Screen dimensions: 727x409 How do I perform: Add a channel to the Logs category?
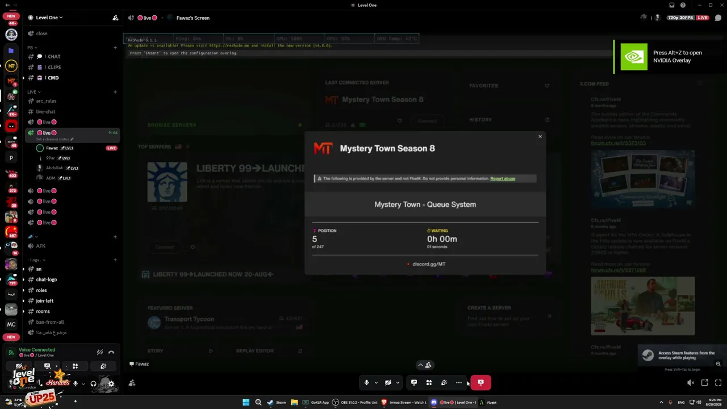tap(115, 260)
